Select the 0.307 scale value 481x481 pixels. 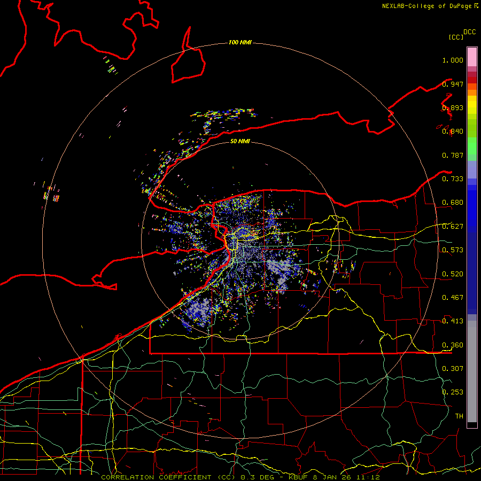[453, 368]
